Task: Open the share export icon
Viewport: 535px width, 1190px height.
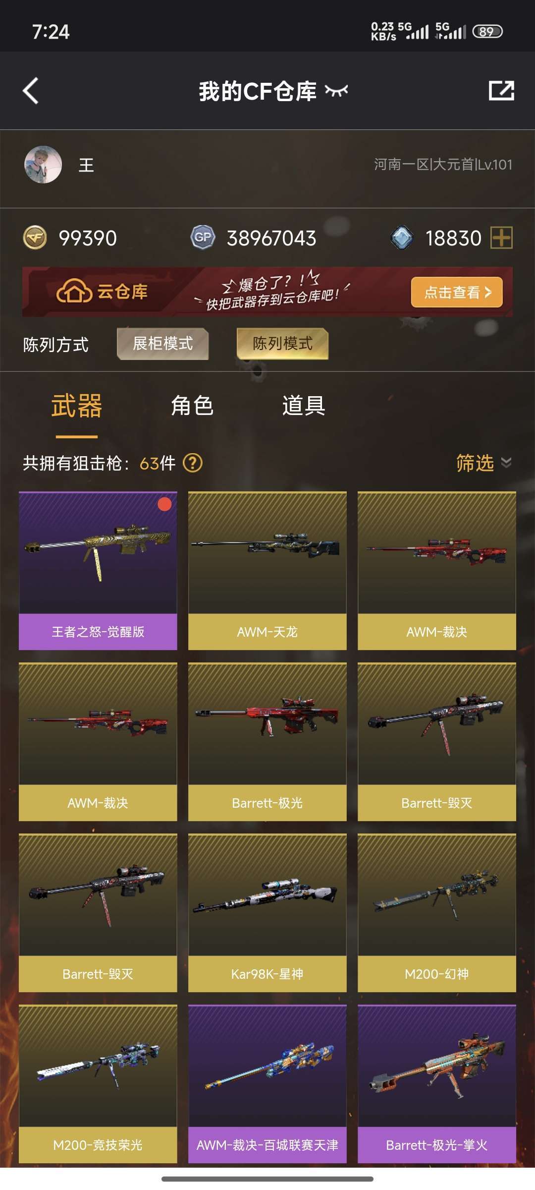Action: click(501, 91)
